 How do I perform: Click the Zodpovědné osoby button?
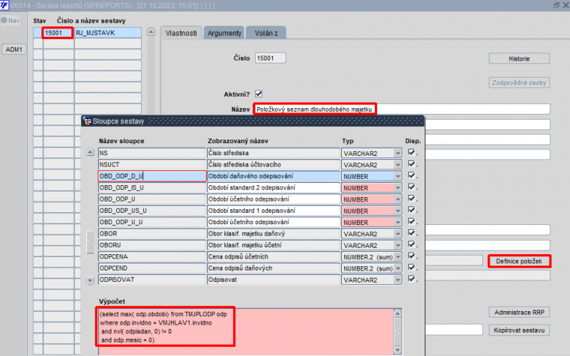(x=519, y=83)
